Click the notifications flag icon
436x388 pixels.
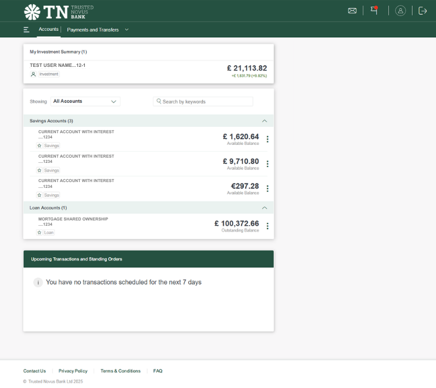pyautogui.click(x=374, y=10)
